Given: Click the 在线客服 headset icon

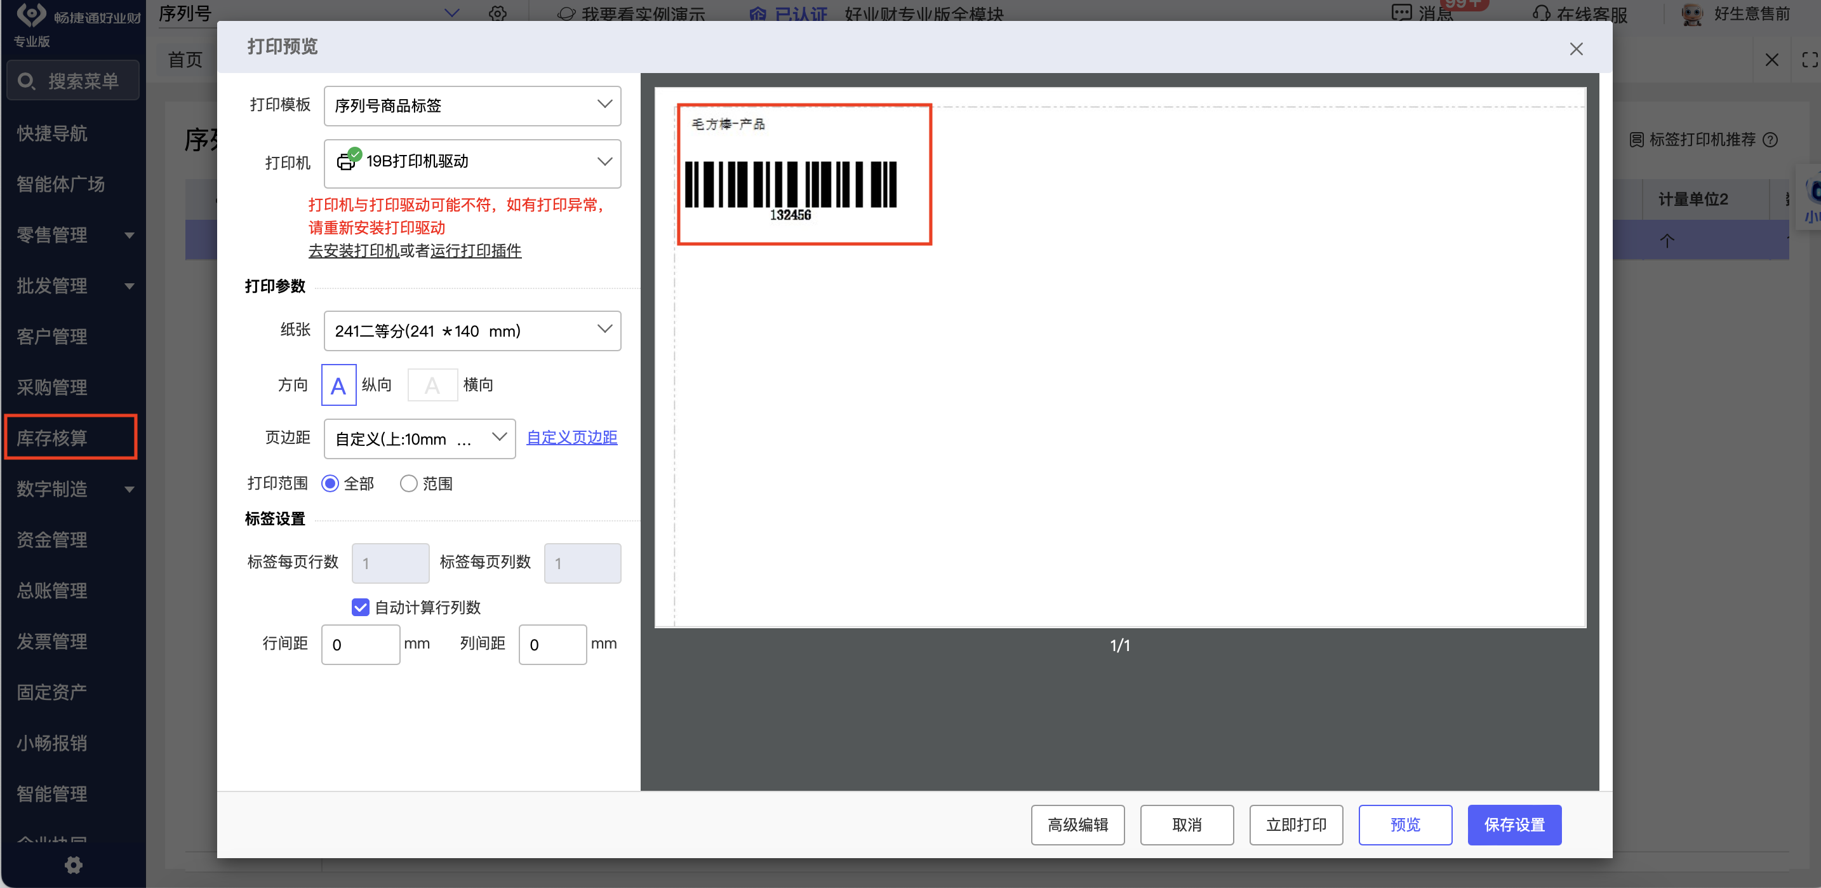Looking at the screenshot, I should [x=1541, y=13].
